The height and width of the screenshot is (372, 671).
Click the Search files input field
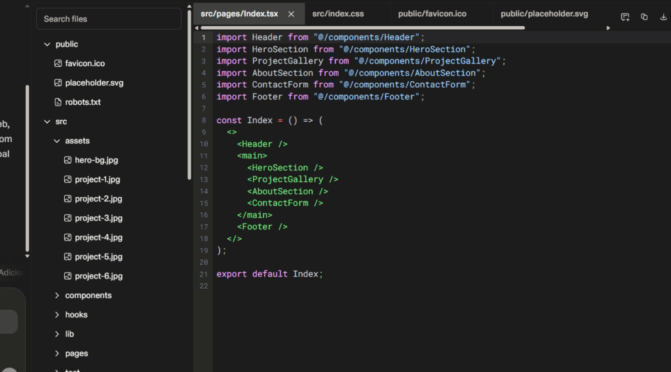(x=109, y=19)
